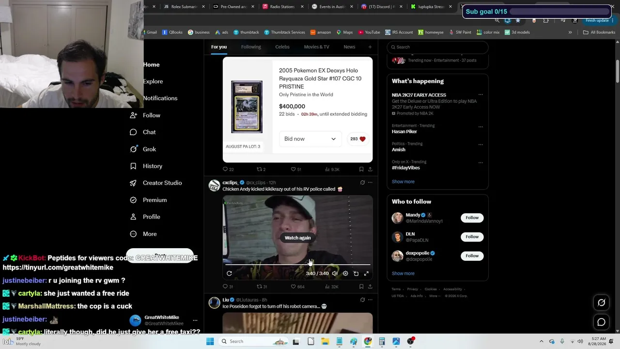Share the Pokemon auction post
This screenshot has height=349, width=620.
(x=370, y=169)
